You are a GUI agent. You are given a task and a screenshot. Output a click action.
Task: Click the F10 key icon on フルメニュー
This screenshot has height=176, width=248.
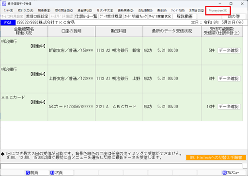click(x=225, y=173)
